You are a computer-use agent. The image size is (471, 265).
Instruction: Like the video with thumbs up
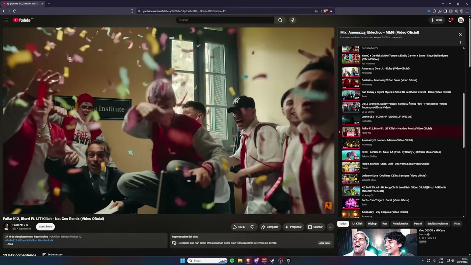tap(239, 227)
